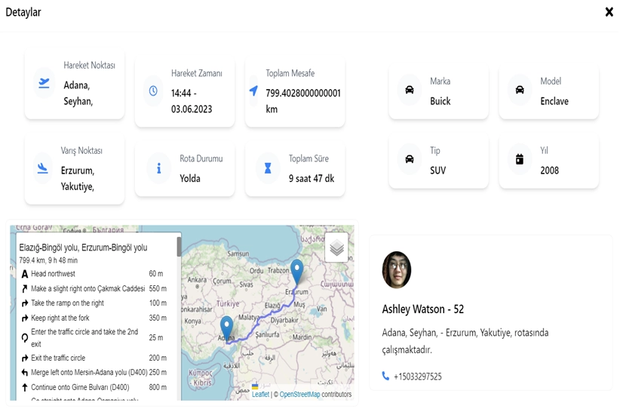
Task: Select 'Merge left onto Mersin-Adana yolu (D400)'
Action: (x=95, y=372)
